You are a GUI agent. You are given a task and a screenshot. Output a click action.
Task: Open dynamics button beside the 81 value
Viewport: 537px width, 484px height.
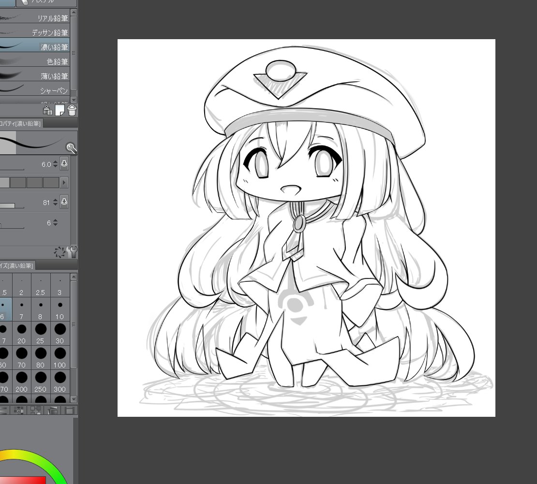click(64, 202)
